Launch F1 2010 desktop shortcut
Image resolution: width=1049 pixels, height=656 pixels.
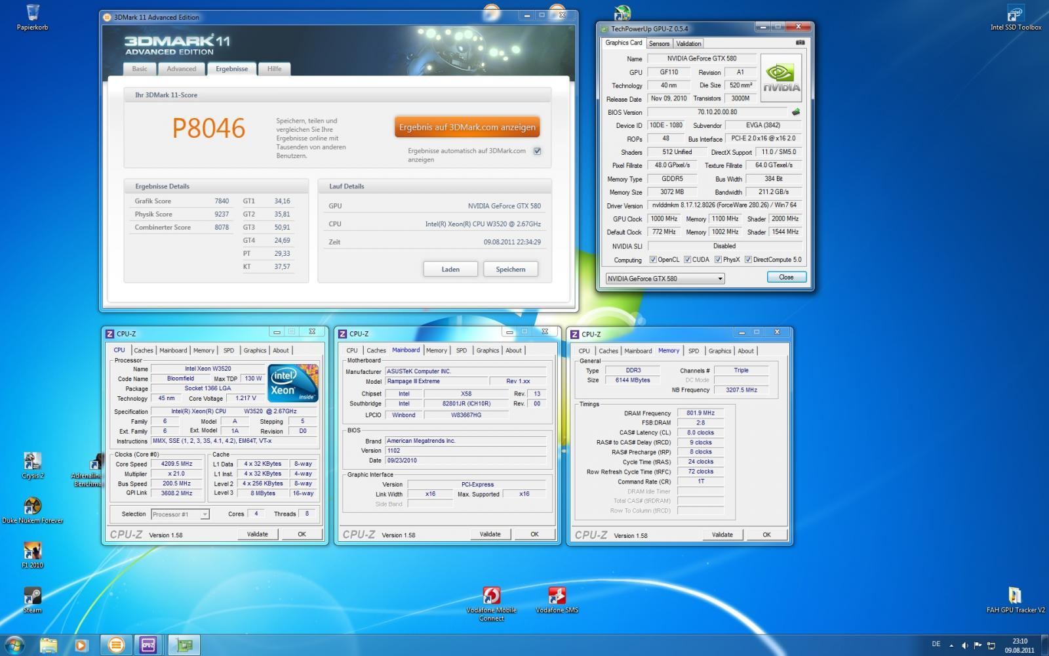32,555
